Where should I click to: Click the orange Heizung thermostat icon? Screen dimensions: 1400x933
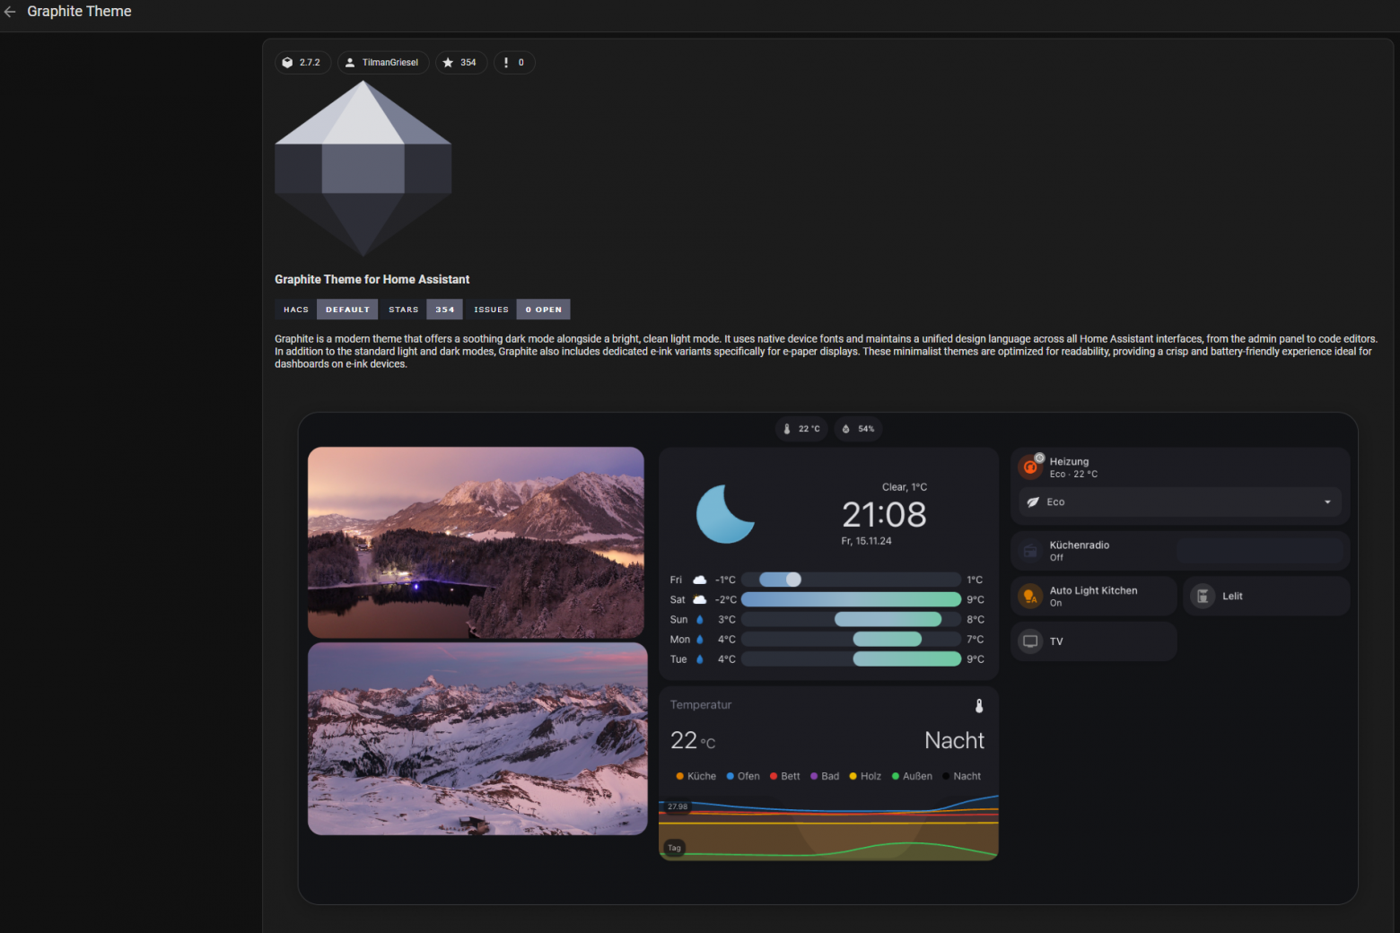[x=1030, y=466]
